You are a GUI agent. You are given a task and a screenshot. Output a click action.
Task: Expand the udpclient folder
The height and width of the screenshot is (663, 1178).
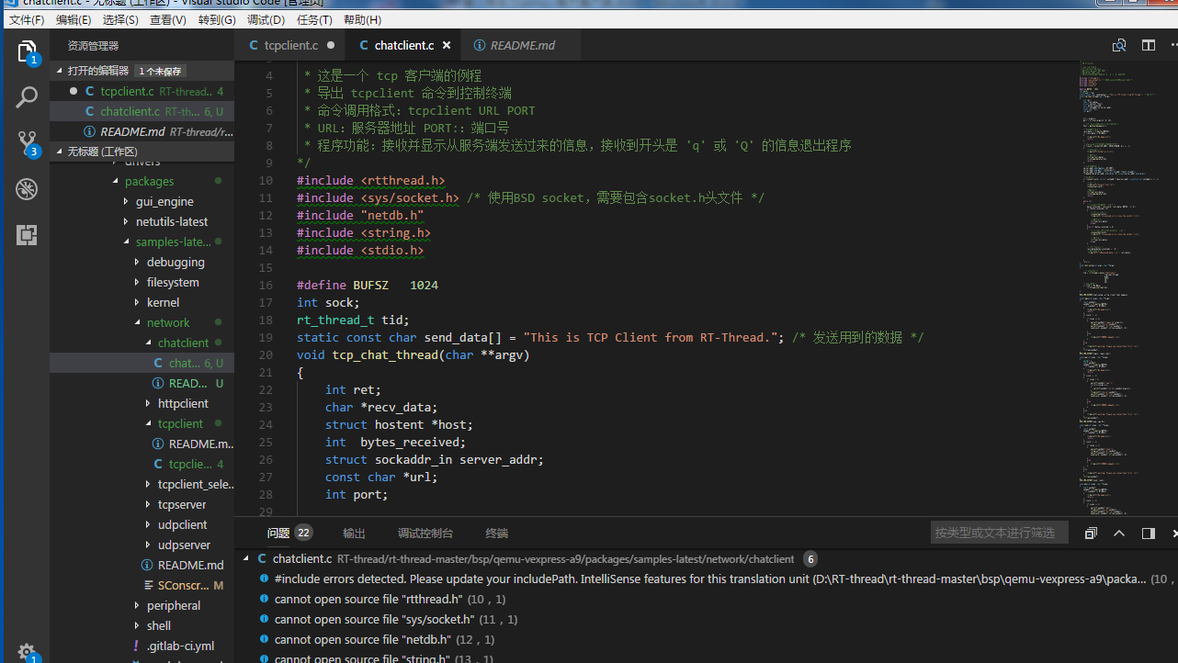click(x=149, y=524)
